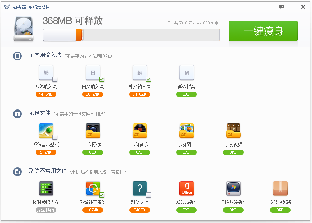
Task: Click the 系统补丁备份 label
Action: click(x=93, y=203)
